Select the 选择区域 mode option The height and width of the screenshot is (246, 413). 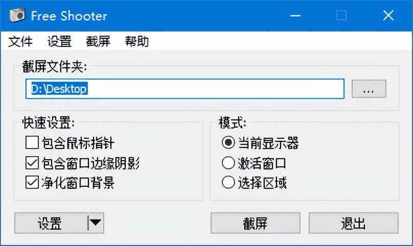[x=228, y=183]
